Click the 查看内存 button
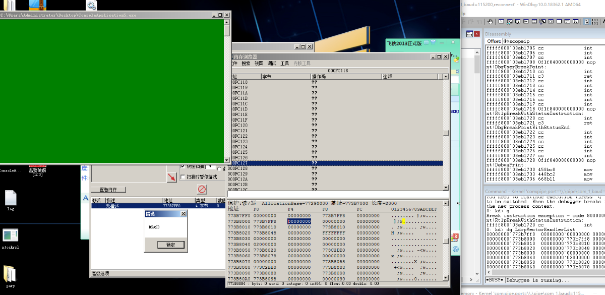The width and height of the screenshot is (605, 295). [x=108, y=190]
